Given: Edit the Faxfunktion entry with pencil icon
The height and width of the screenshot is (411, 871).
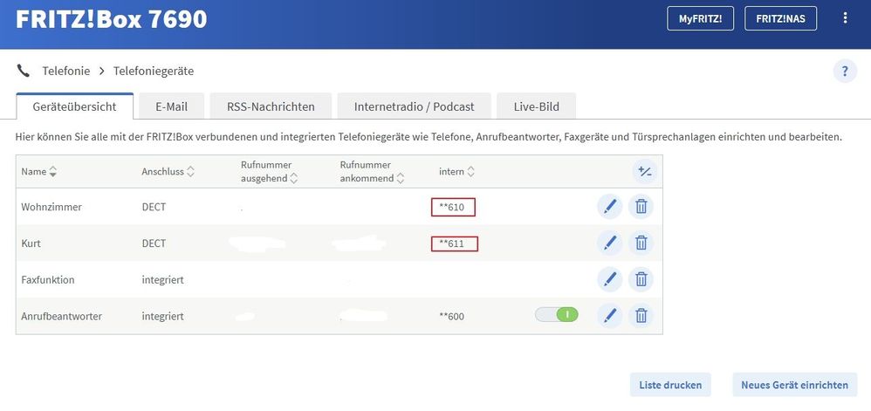Looking at the screenshot, I should 609,279.
